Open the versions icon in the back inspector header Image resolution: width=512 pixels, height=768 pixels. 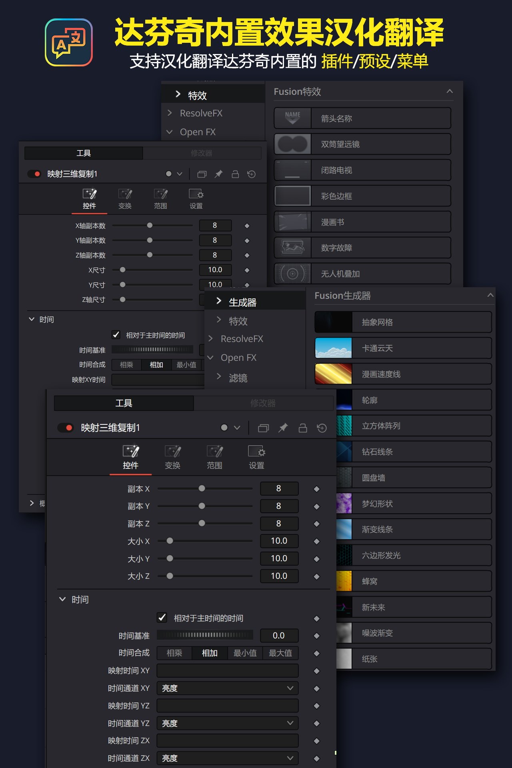click(202, 174)
